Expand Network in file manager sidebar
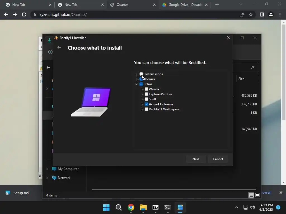The width and height of the screenshot is (286, 214). [x=47, y=178]
